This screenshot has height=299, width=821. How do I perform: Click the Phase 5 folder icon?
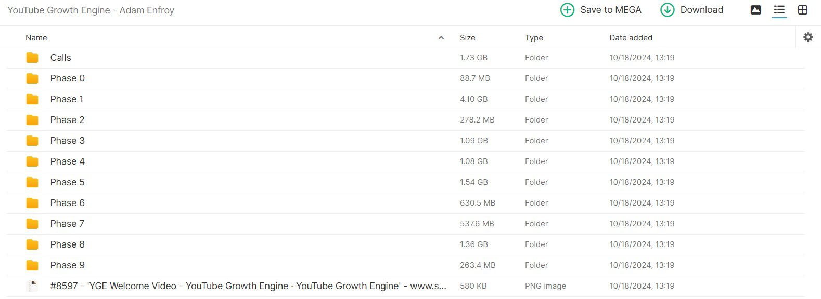[x=32, y=182]
